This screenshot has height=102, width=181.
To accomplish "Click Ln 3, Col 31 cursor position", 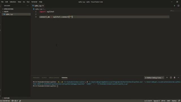I will click(148, 101).
